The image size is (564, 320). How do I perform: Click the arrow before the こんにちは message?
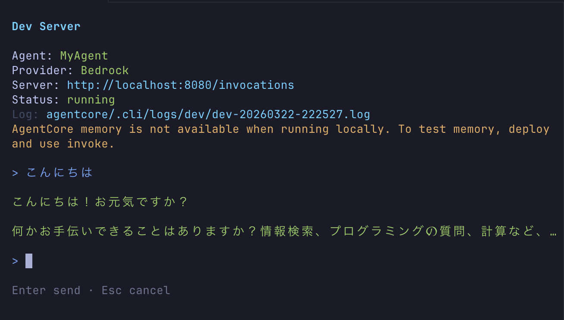coord(15,173)
